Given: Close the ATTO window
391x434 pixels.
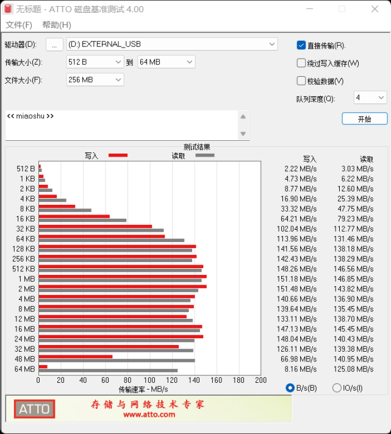Looking at the screenshot, I should (x=375, y=9).
